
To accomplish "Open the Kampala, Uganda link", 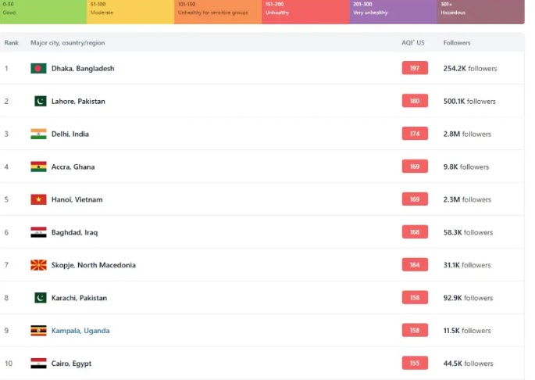I will click(80, 331).
